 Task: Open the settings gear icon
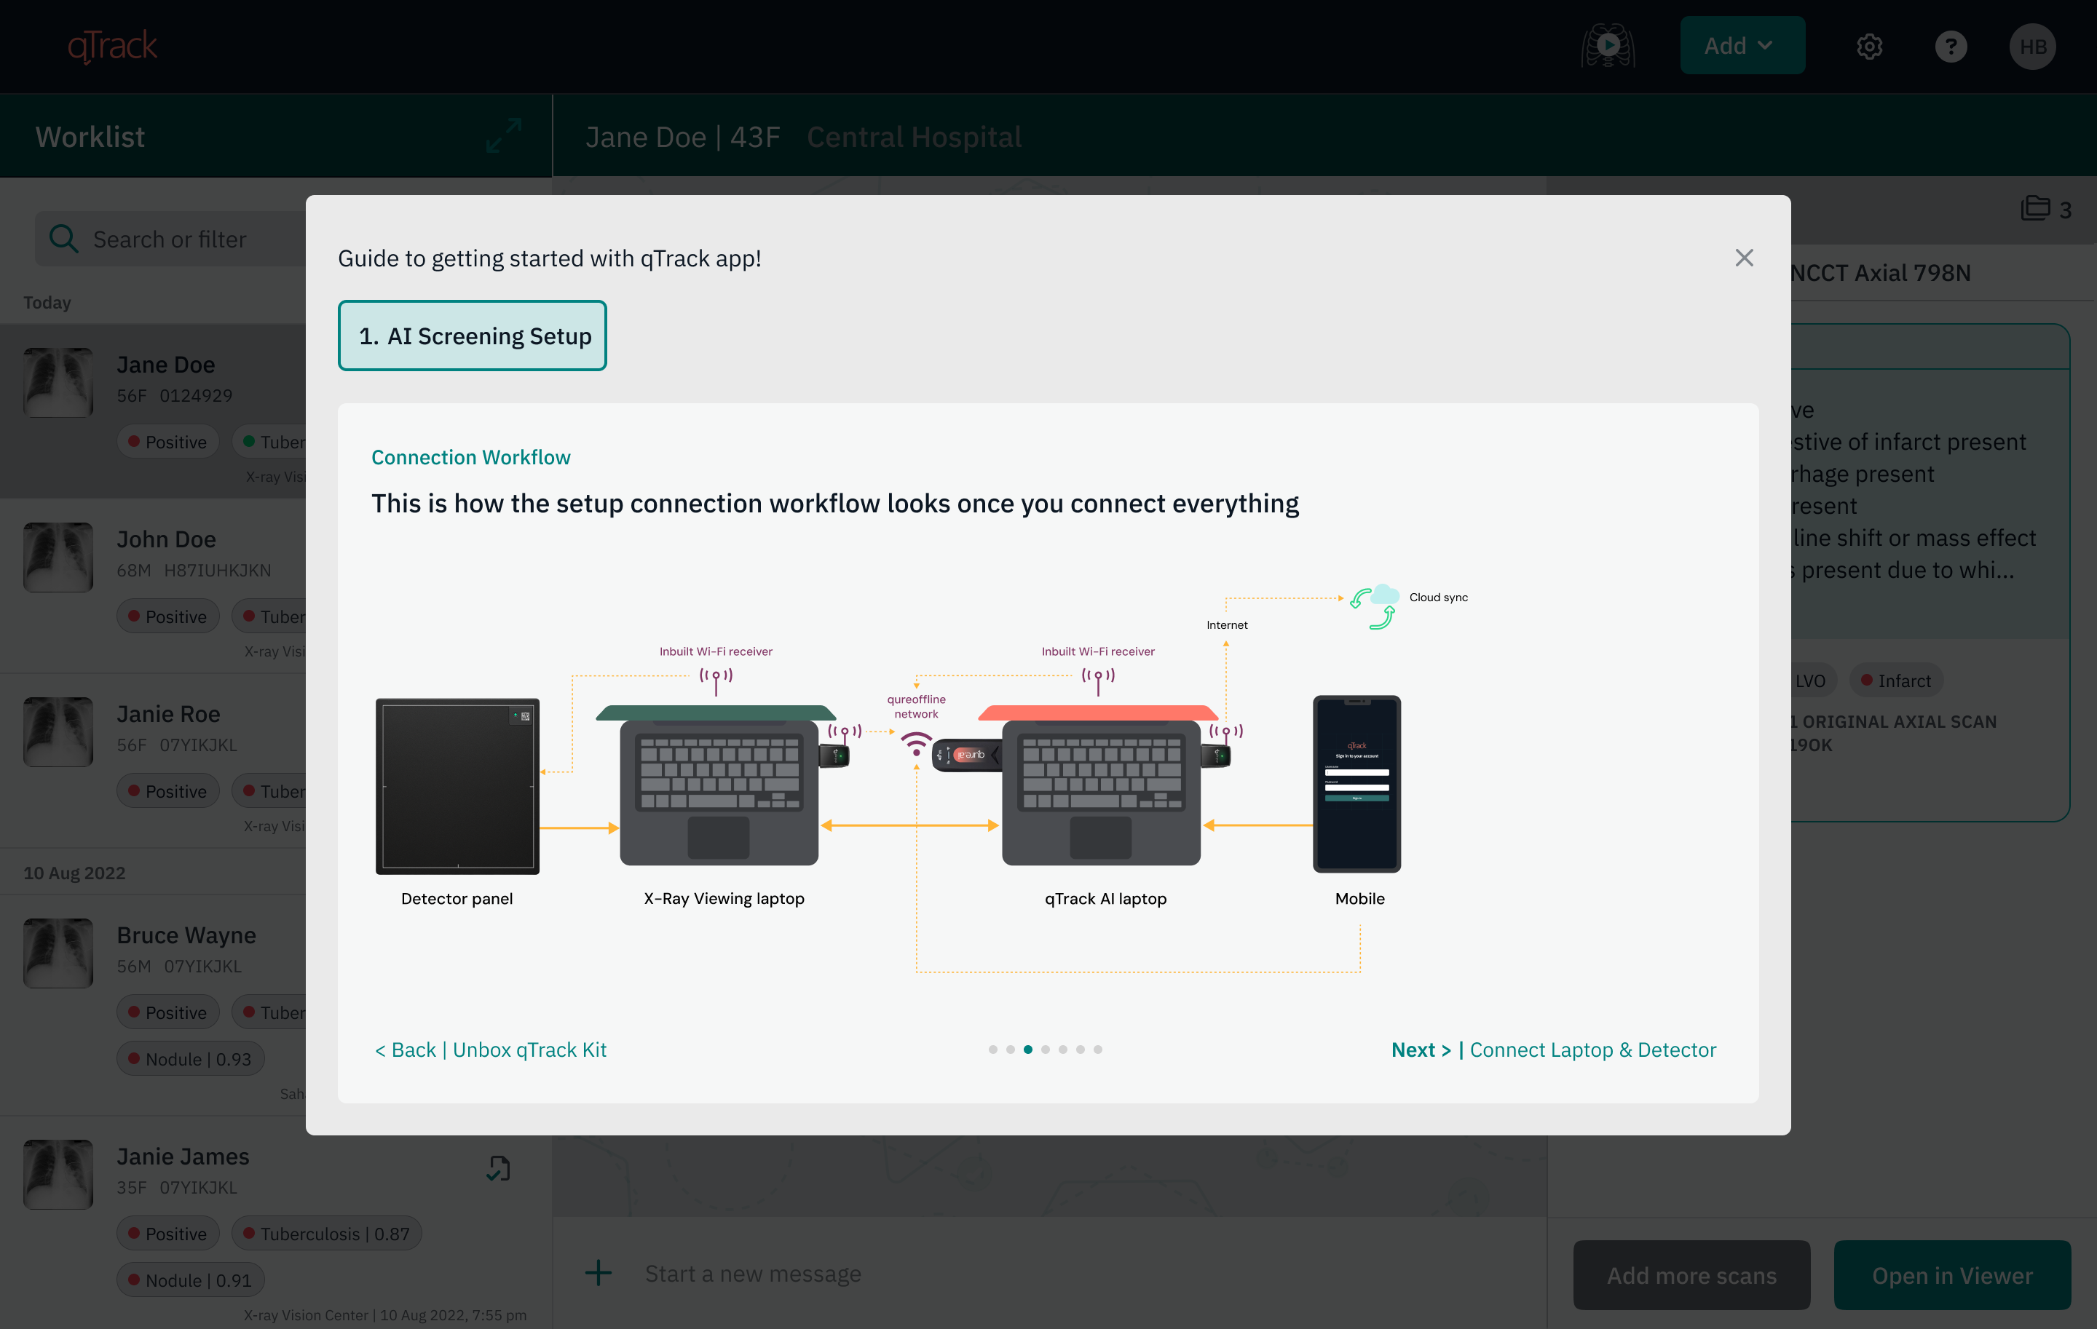1869,46
